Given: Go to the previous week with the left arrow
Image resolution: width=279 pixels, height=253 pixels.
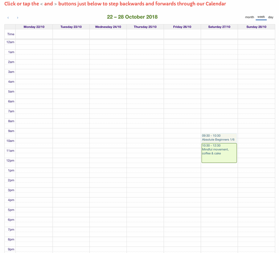Looking at the screenshot, I should [x=8, y=18].
